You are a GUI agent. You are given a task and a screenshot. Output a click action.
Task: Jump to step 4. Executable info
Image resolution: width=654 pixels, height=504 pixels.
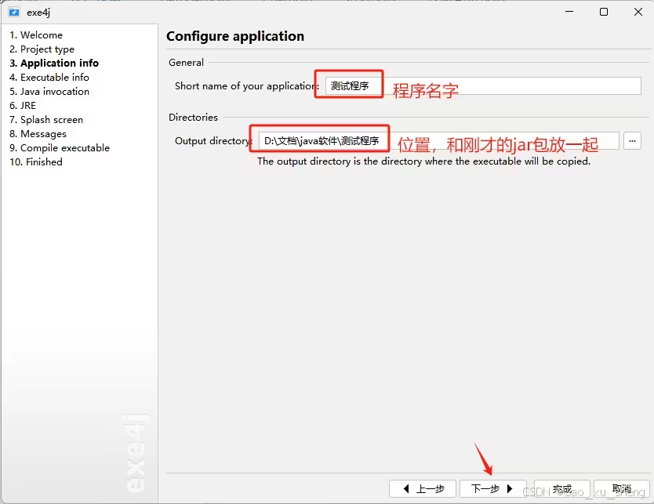pyautogui.click(x=49, y=78)
